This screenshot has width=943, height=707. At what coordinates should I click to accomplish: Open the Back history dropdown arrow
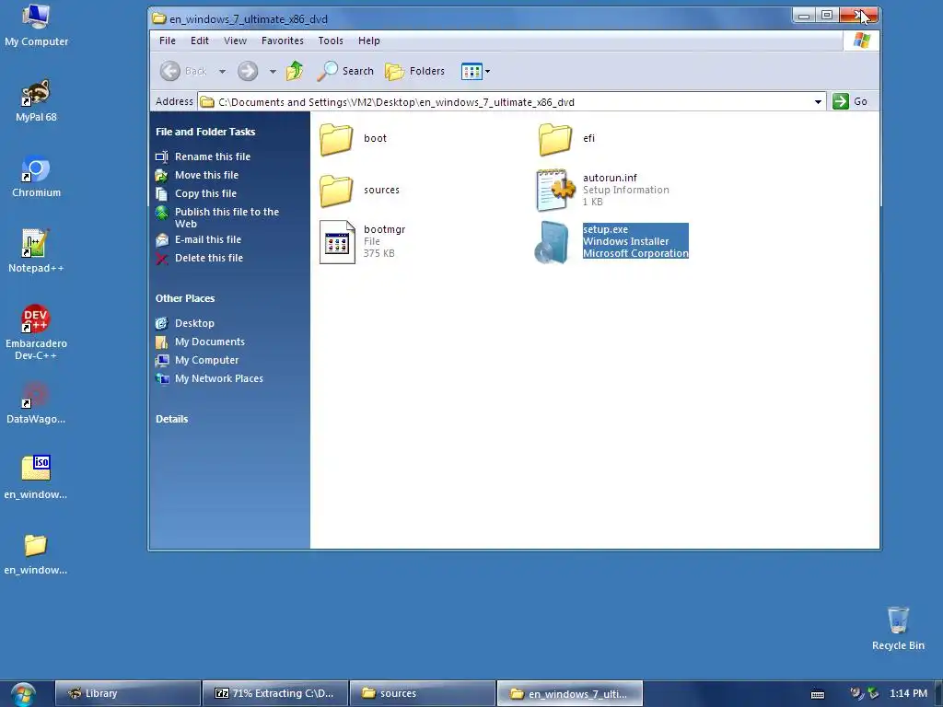point(222,72)
